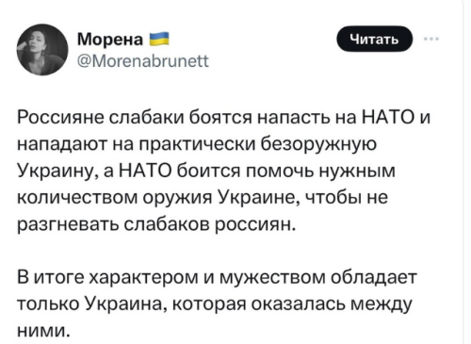Follow the account with the Читать button
471x344 pixels.
(374, 39)
